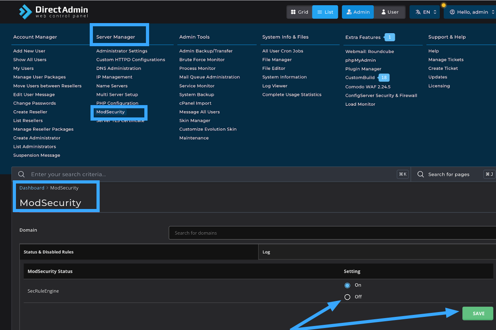Open Log Viewer
The width and height of the screenshot is (496, 330).
(x=275, y=86)
